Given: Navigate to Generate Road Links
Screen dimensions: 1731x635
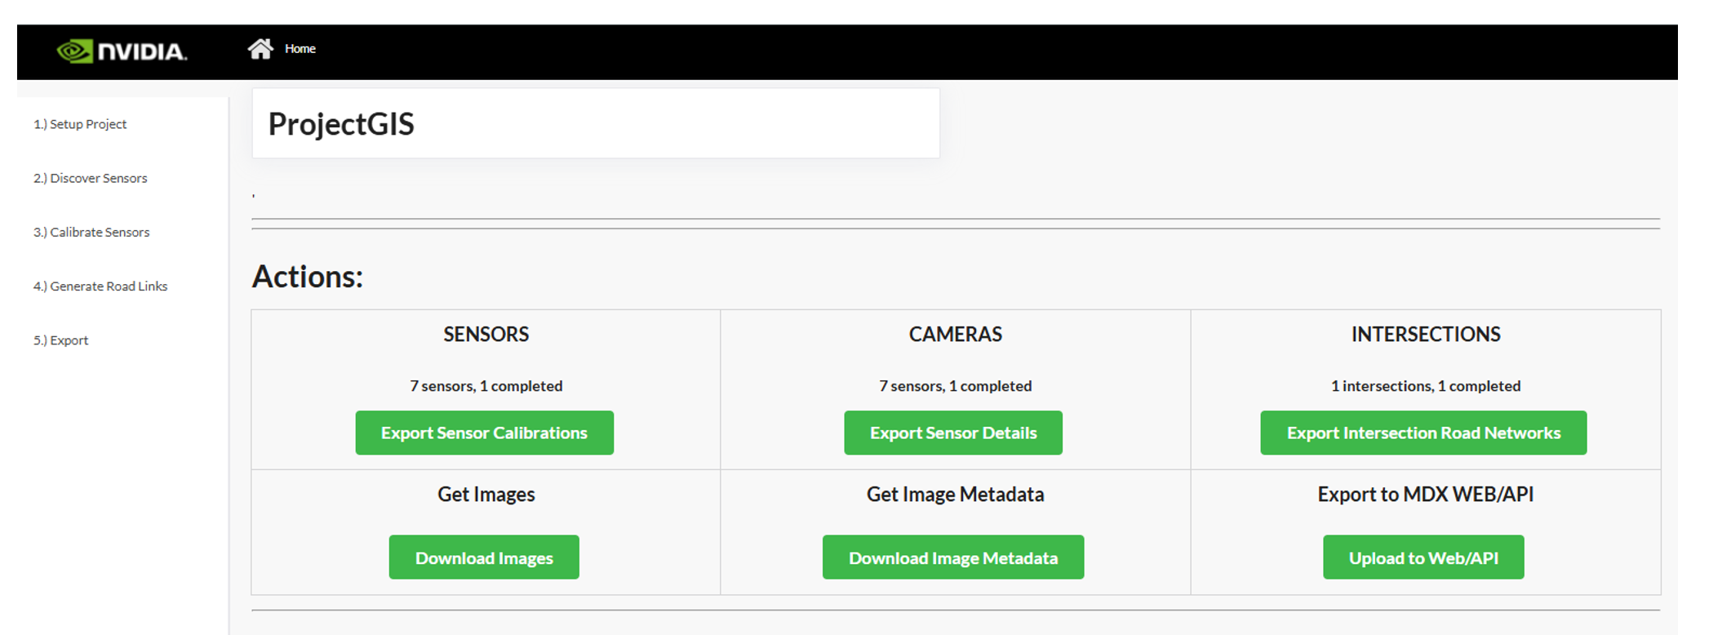Looking at the screenshot, I should coord(100,286).
